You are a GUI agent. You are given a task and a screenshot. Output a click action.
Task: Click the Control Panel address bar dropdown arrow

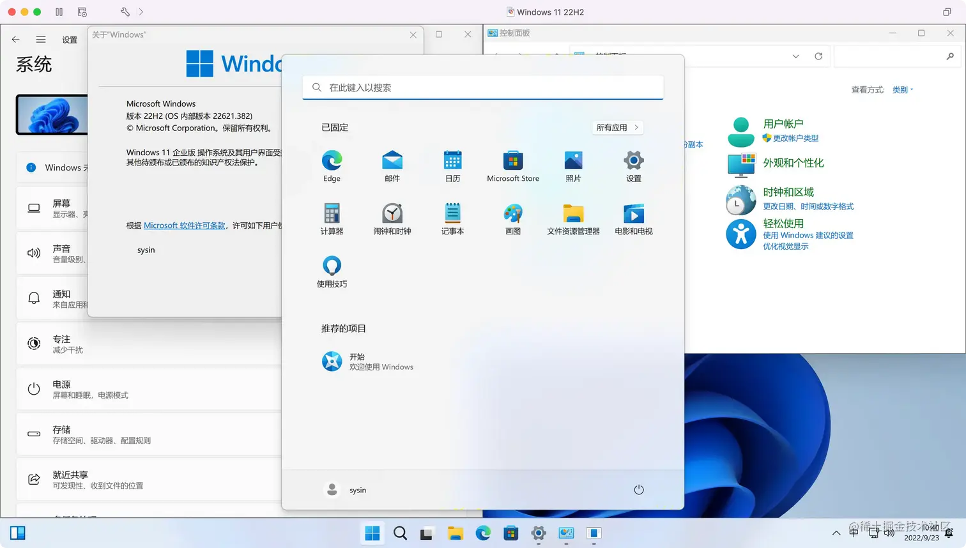click(795, 56)
